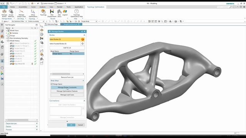Show Topology result icon
The height and width of the screenshot is (138, 246).
(x=43, y=13)
